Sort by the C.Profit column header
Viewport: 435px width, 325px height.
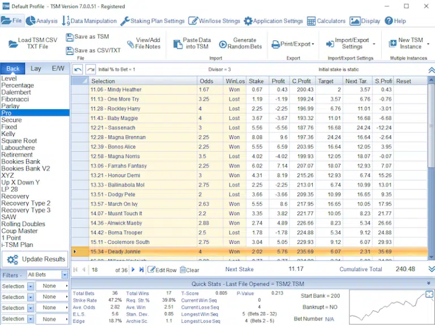click(302, 81)
